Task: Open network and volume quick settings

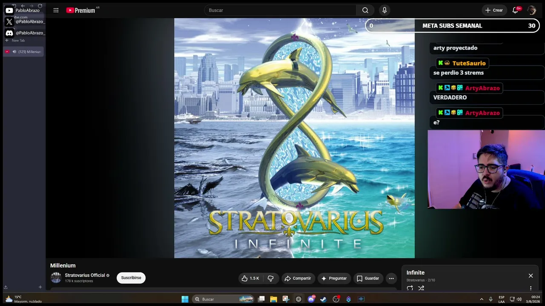Action: coord(515,299)
